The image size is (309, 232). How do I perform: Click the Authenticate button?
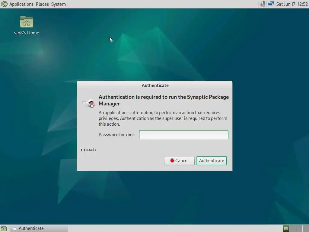click(212, 161)
